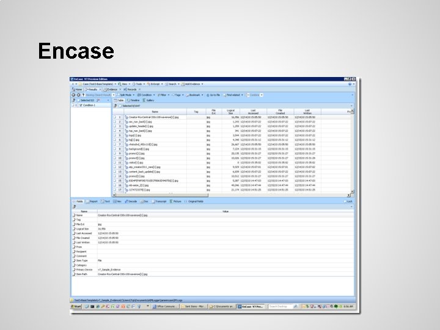The image size is (440, 330).
Task: Toggle the left pane Selected 0/1 checkbox
Action: 78,100
